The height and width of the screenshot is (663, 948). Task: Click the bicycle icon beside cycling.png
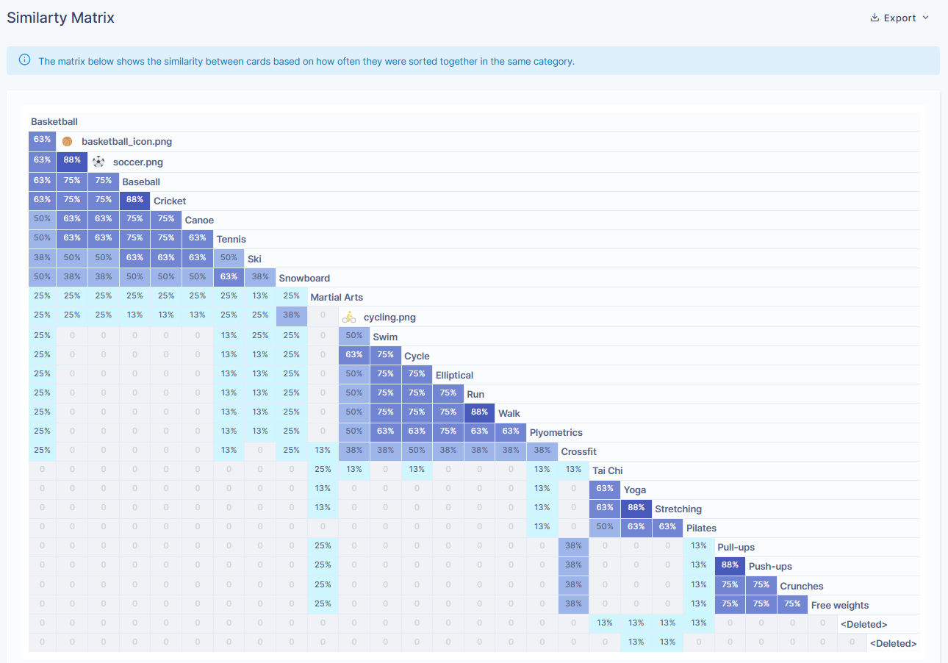tap(349, 318)
